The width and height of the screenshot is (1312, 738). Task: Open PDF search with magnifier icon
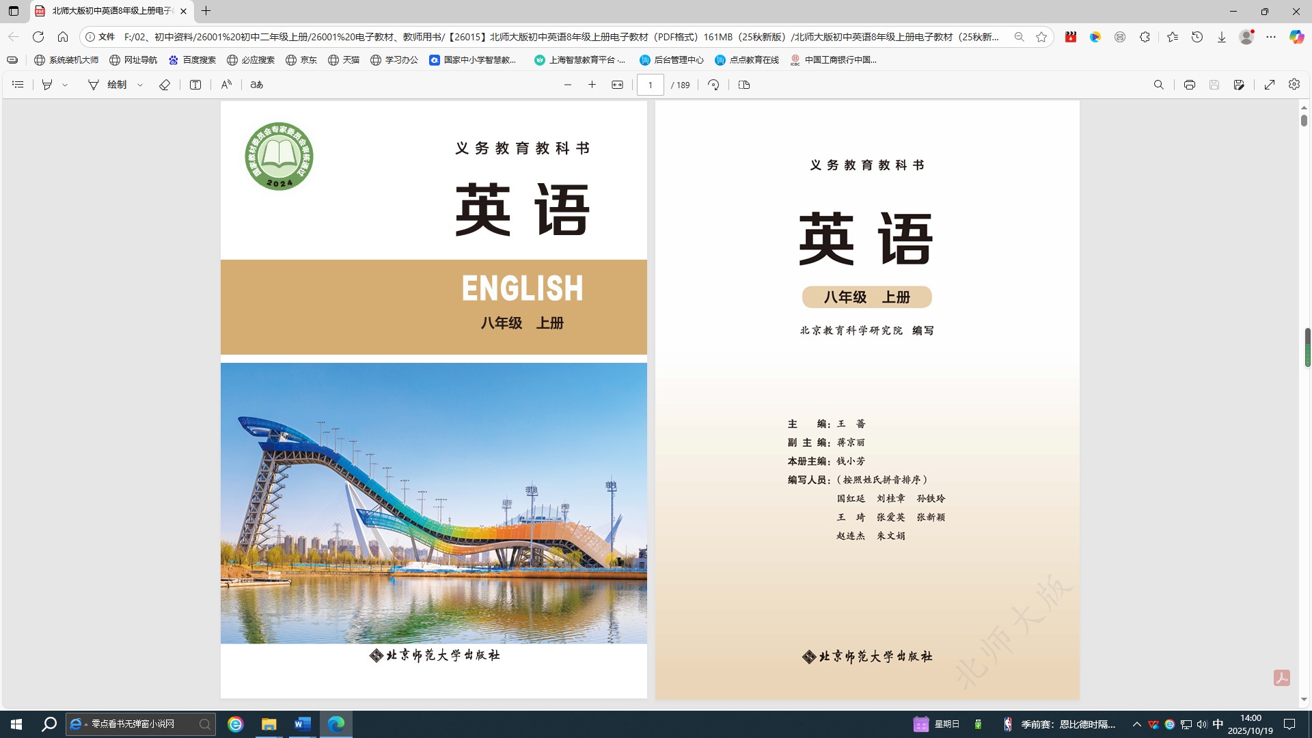tap(1158, 85)
